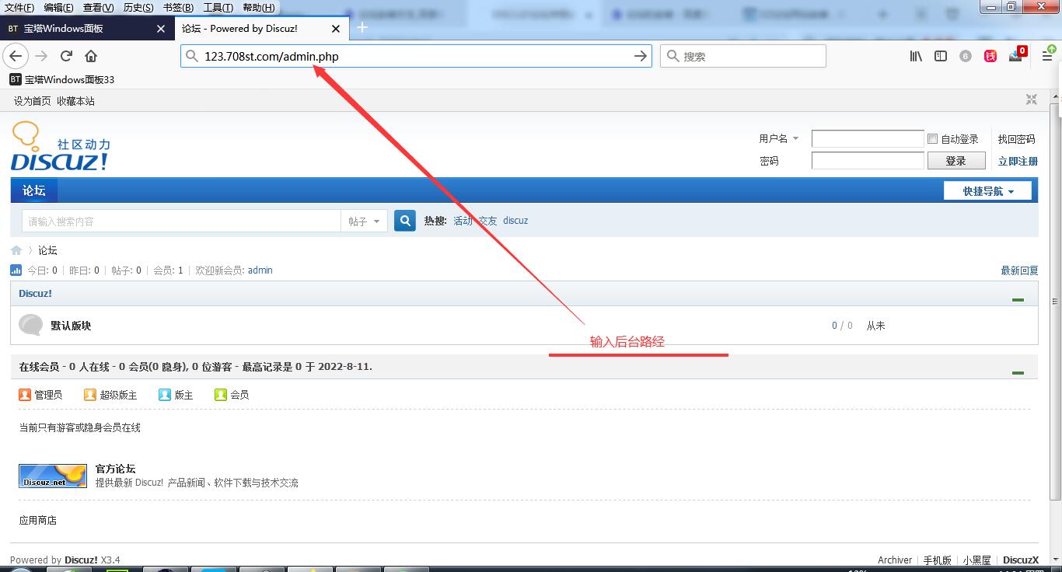This screenshot has height=572, width=1062.
Task: Click the 交友 hot search link
Action: click(487, 221)
